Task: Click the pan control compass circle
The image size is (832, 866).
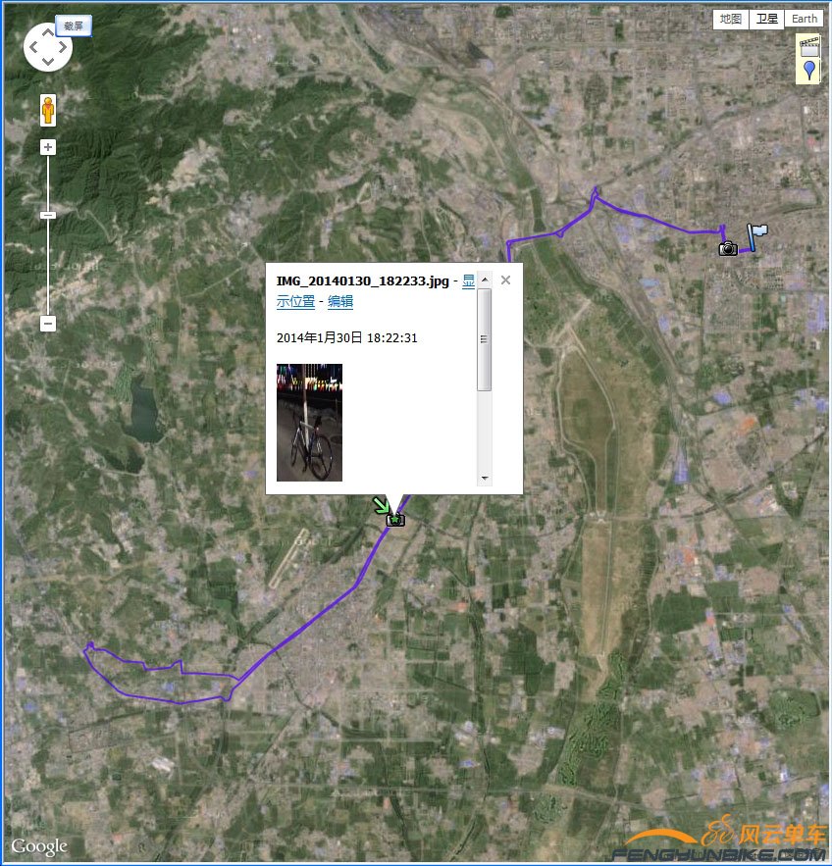Action: [48, 47]
